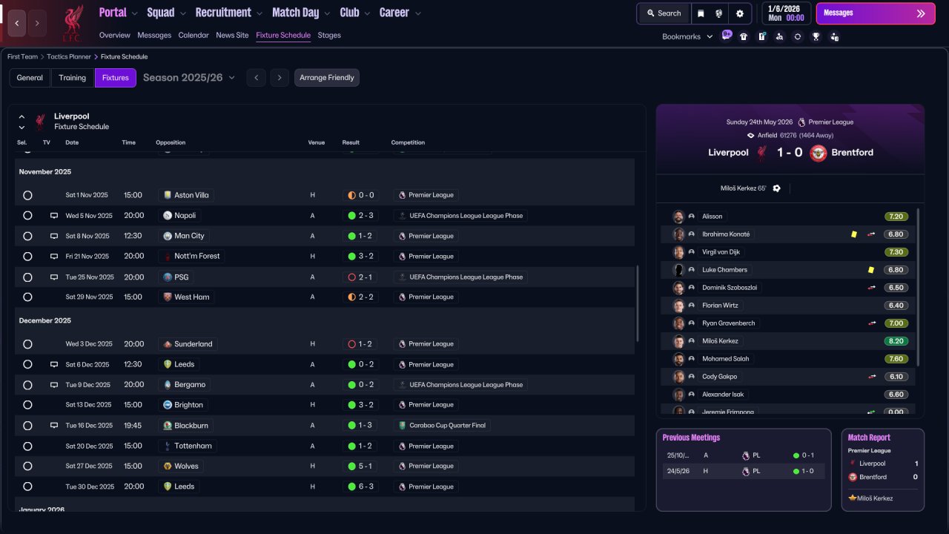
Task: Click Miloš Kerkez's 8.20 rating badge
Action: (896, 341)
